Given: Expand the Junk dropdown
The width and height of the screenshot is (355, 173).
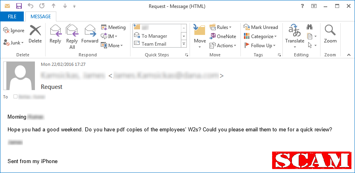Looking at the screenshot, I should pyautogui.click(x=13, y=42).
